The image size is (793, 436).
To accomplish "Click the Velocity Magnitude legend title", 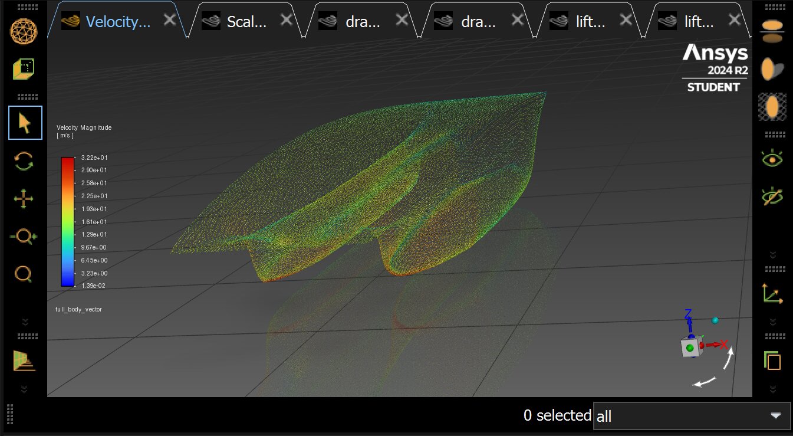I will click(84, 127).
